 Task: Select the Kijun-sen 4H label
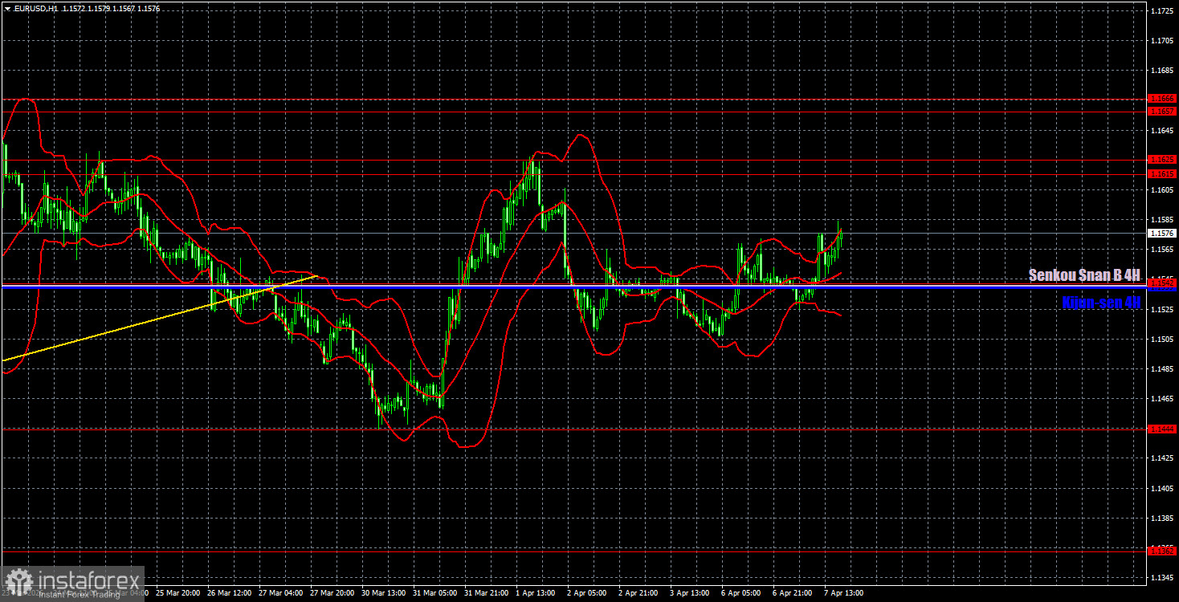[1101, 303]
